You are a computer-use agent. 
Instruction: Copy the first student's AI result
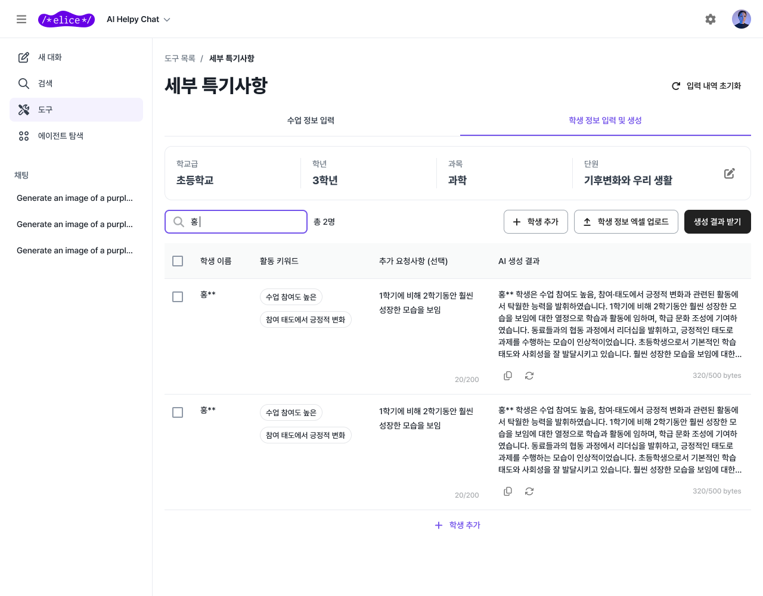point(507,375)
